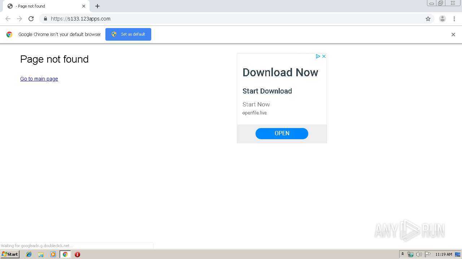
Task: Open the Windows Start menu
Action: point(10,254)
